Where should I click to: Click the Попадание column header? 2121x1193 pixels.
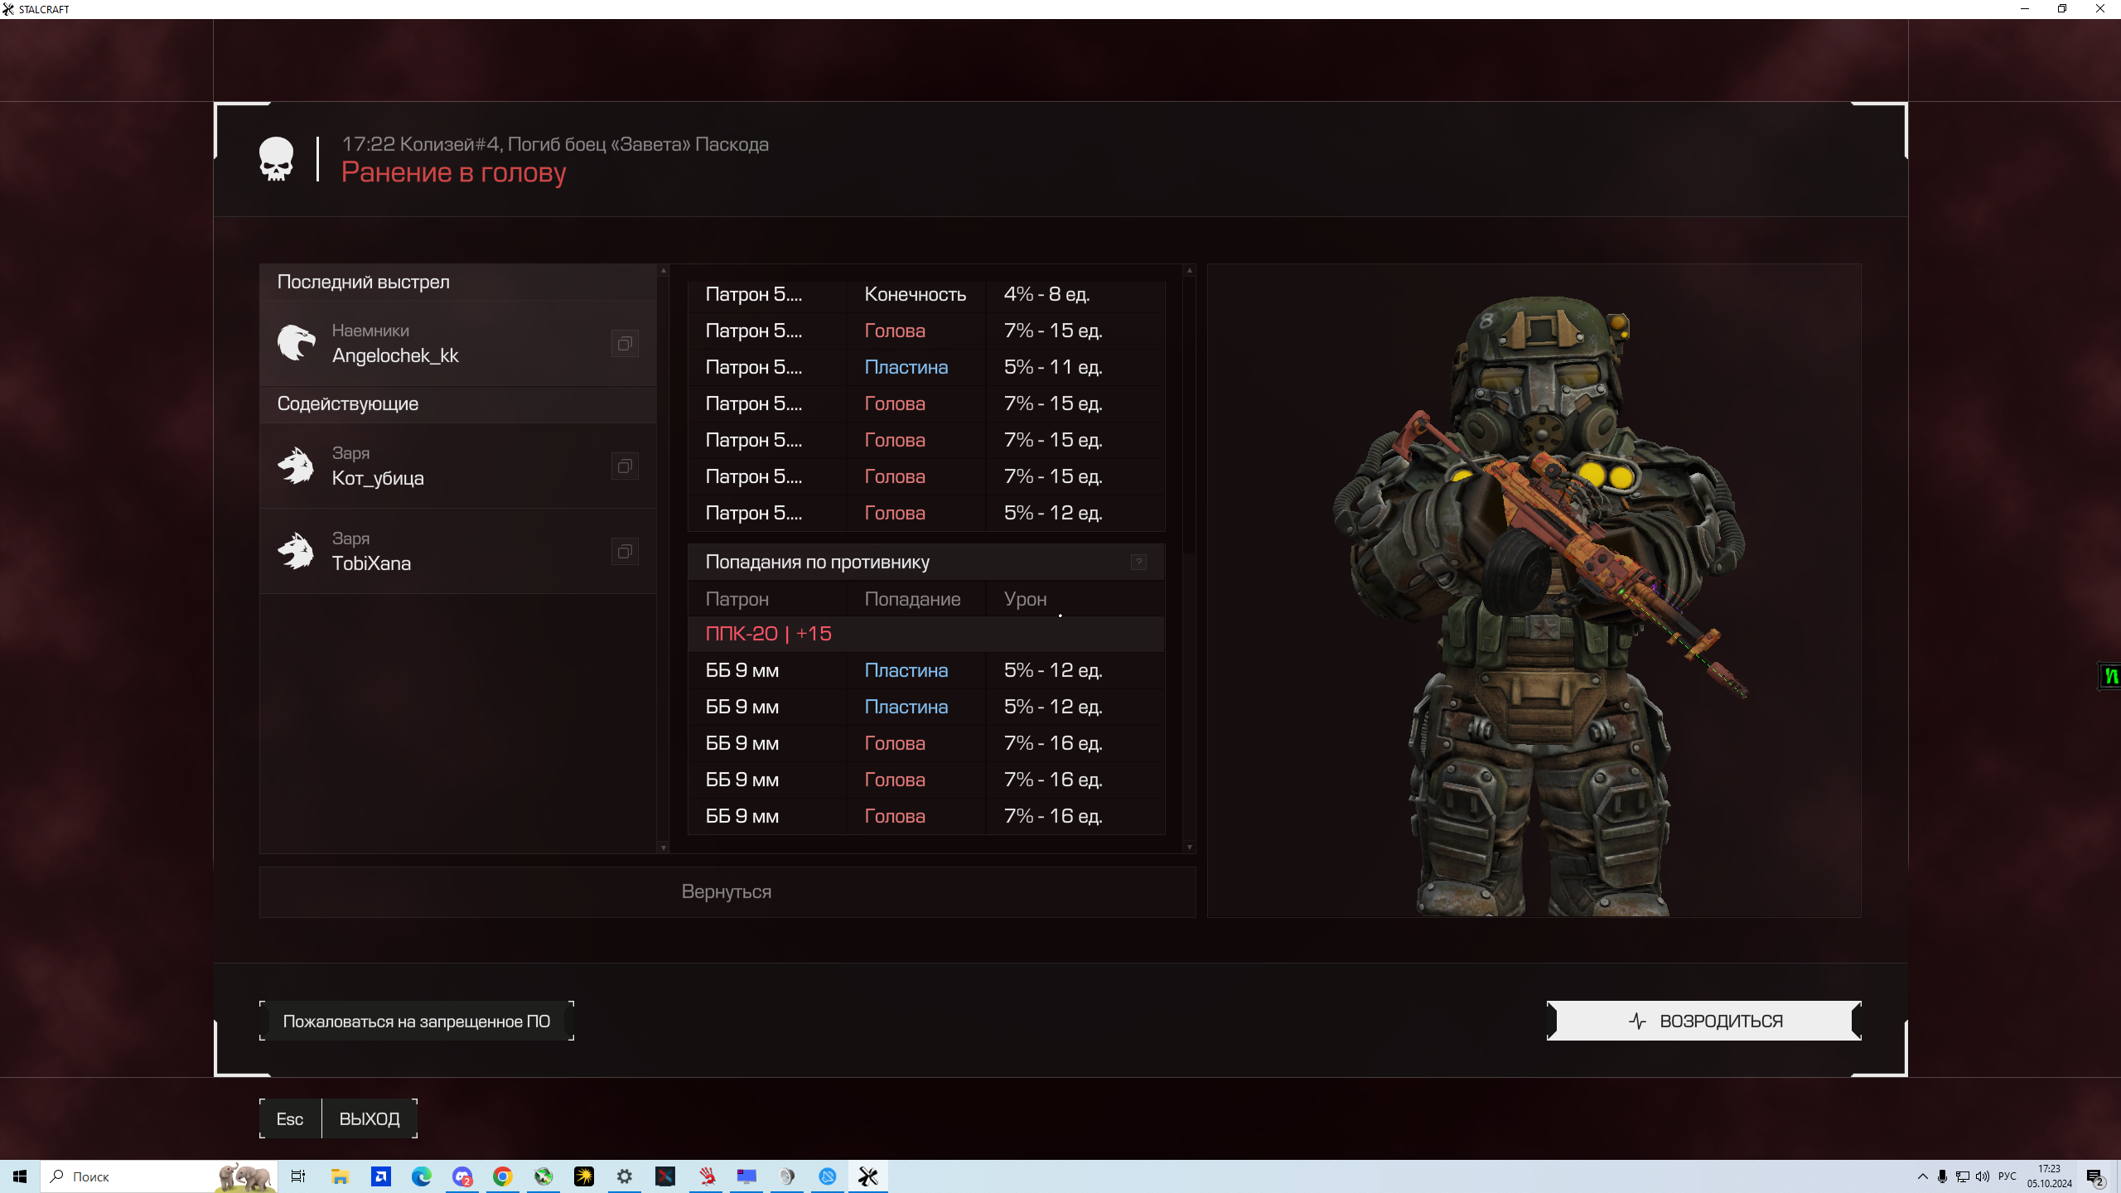pyautogui.click(x=912, y=599)
